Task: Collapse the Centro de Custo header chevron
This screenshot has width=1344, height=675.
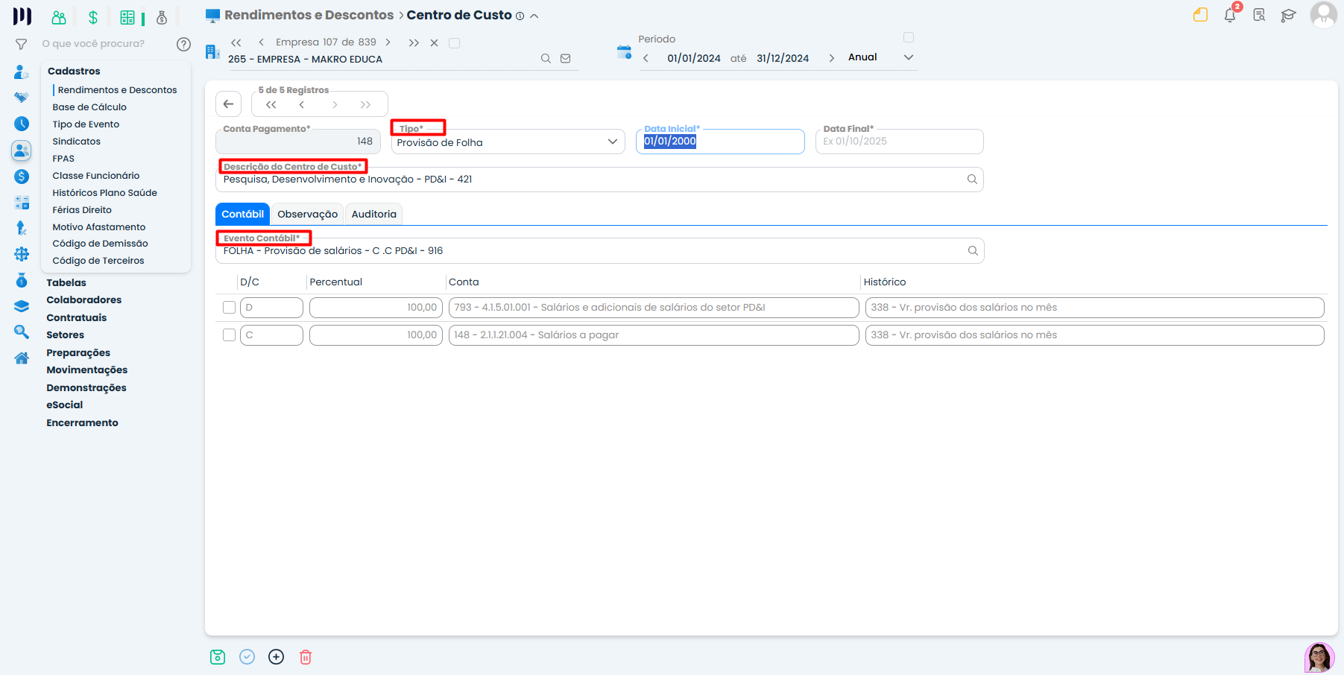Action: 534,16
